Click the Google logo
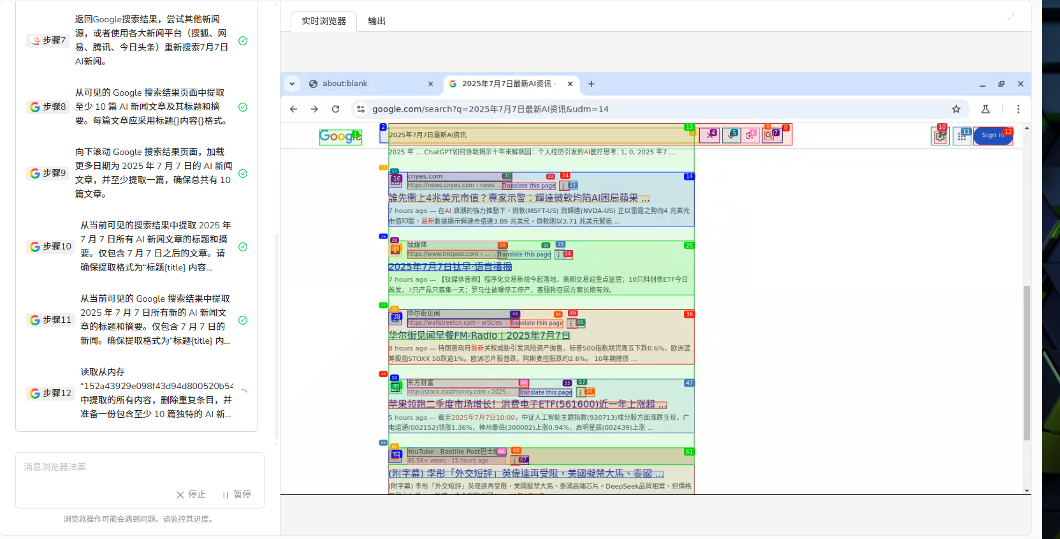This screenshot has height=539, width=1060. (x=340, y=137)
